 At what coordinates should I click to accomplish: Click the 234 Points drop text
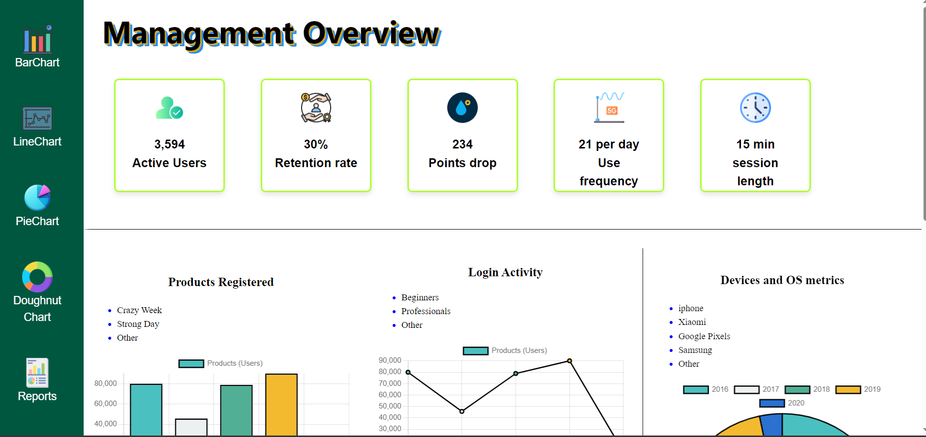click(463, 153)
